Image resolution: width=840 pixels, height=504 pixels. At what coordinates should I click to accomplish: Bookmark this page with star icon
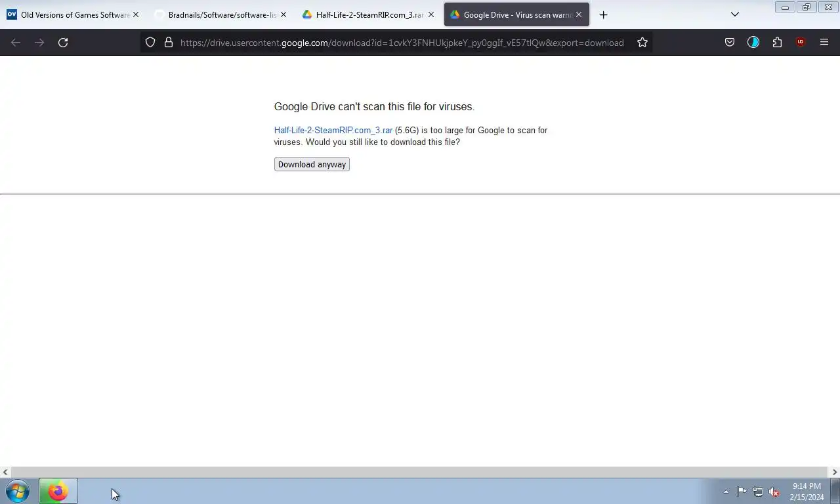point(642,42)
